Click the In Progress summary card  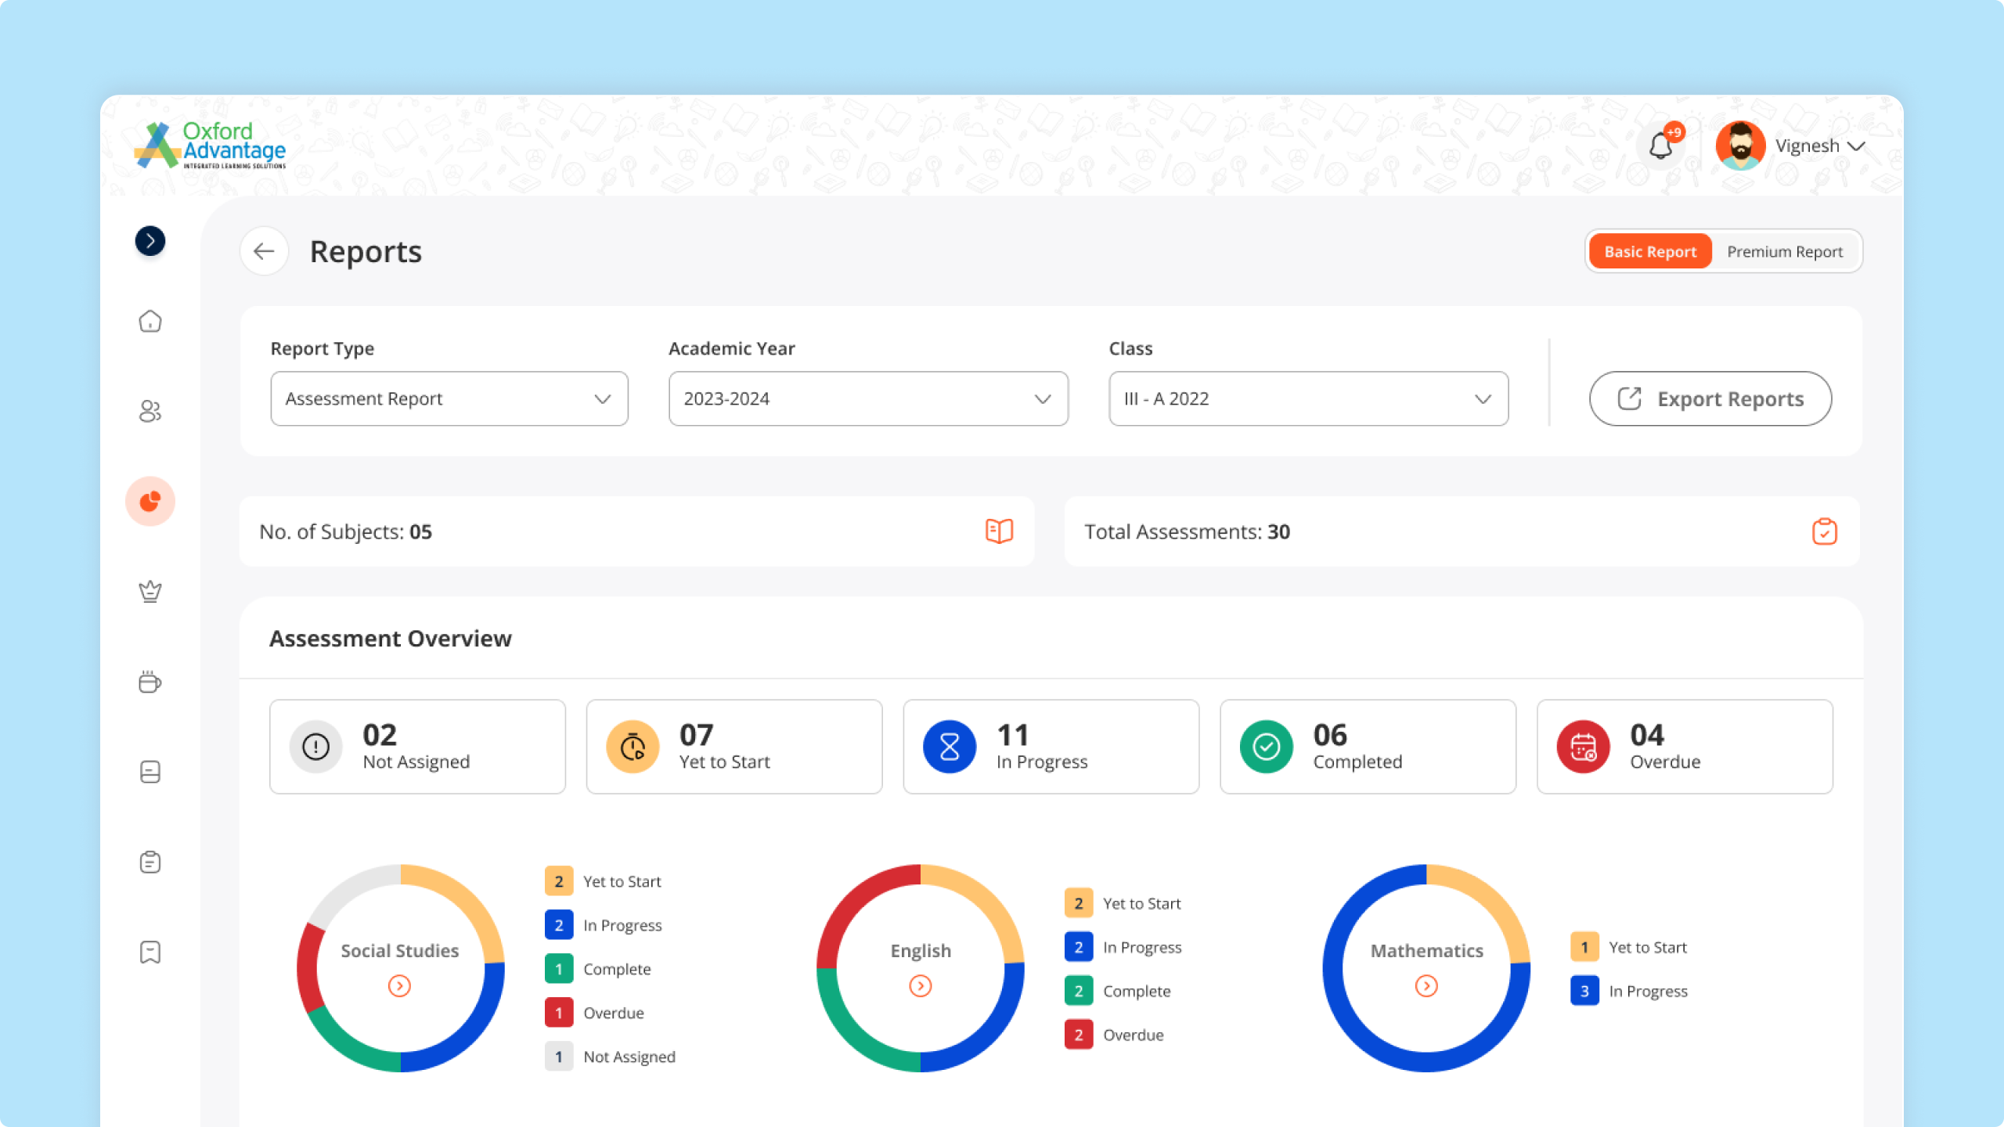click(x=1050, y=747)
